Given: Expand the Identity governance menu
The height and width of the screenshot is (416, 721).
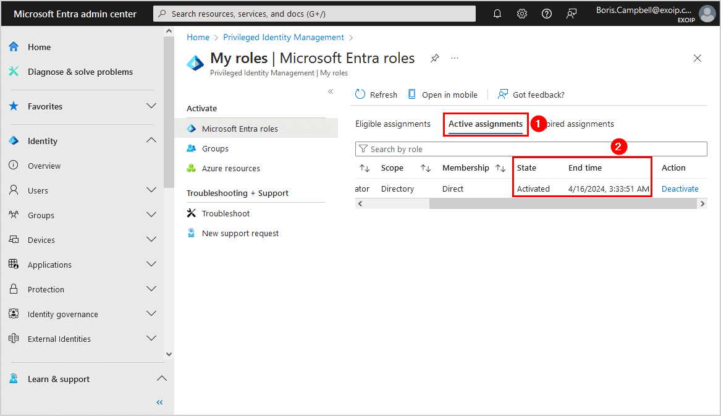Looking at the screenshot, I should point(151,314).
